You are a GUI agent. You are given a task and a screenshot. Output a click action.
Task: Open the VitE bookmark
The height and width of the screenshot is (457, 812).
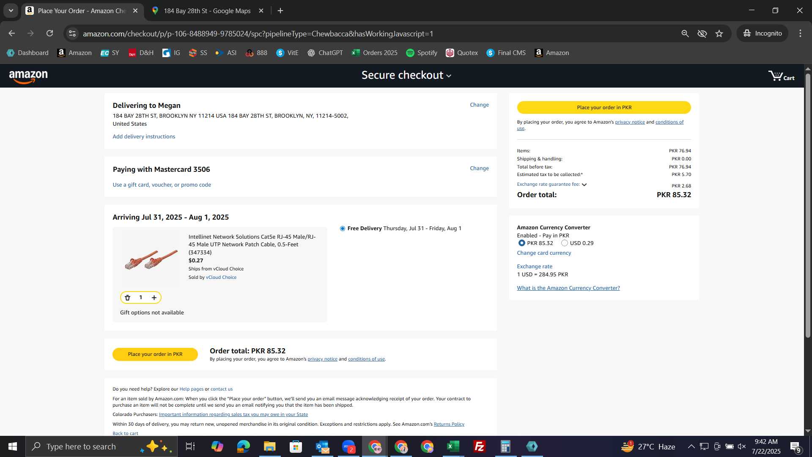(288, 53)
